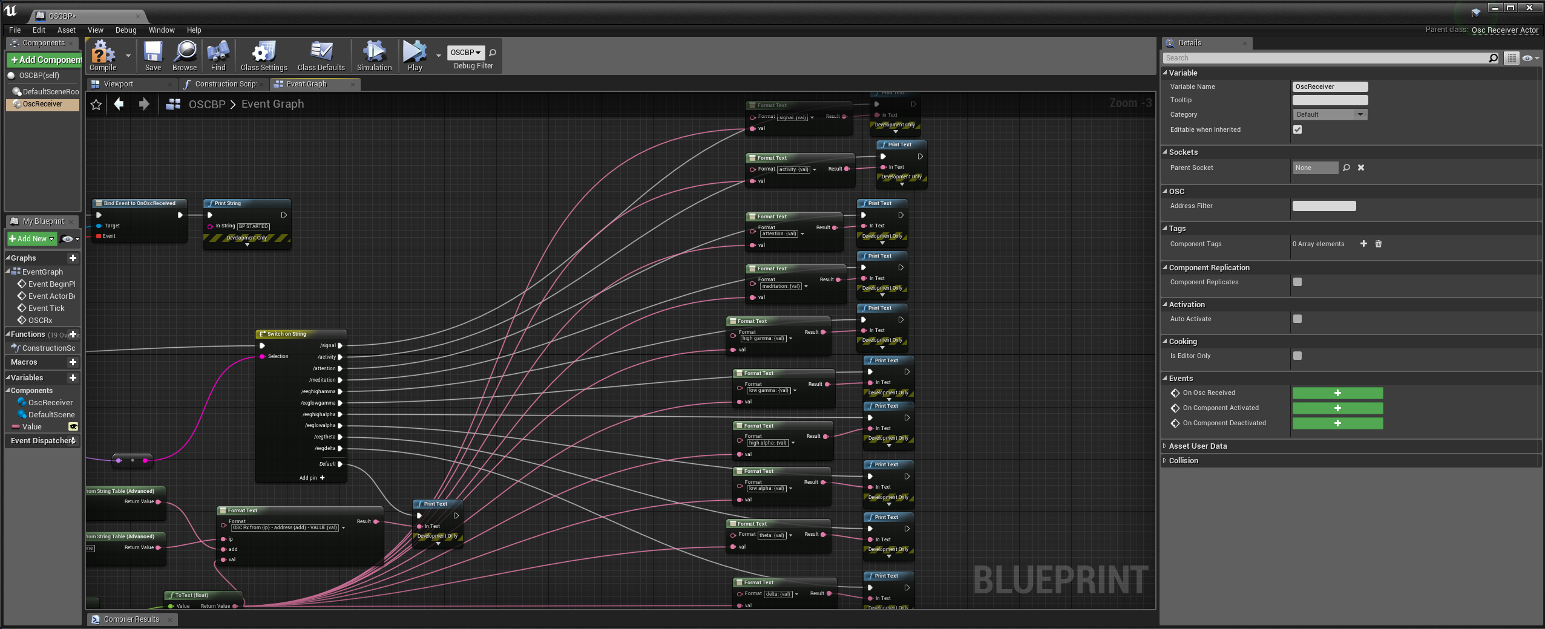Enable Auto Activate checkbox
1545x629 pixels.
pos(1297,319)
